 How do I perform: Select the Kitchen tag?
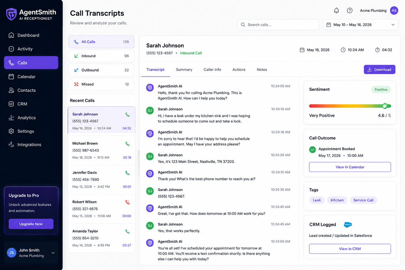point(337,200)
